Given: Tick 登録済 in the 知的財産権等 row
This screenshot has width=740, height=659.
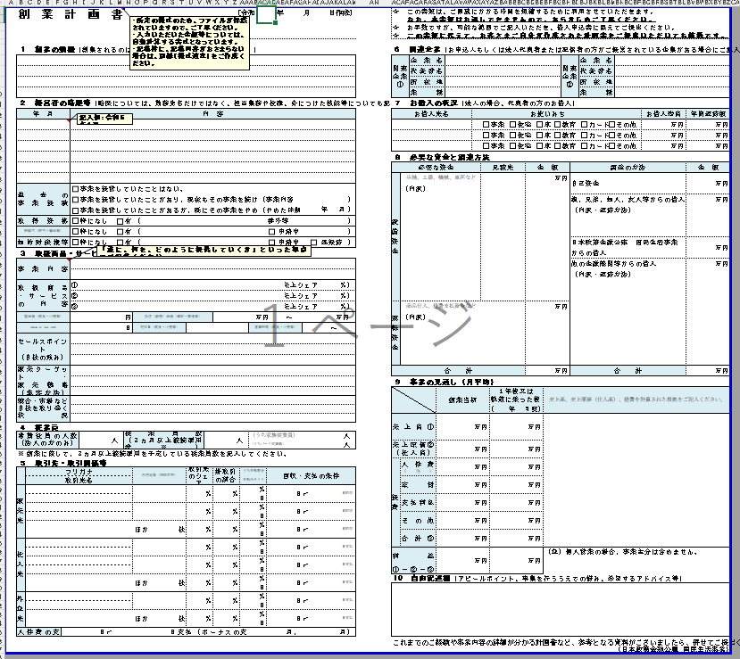Looking at the screenshot, I should 314,243.
